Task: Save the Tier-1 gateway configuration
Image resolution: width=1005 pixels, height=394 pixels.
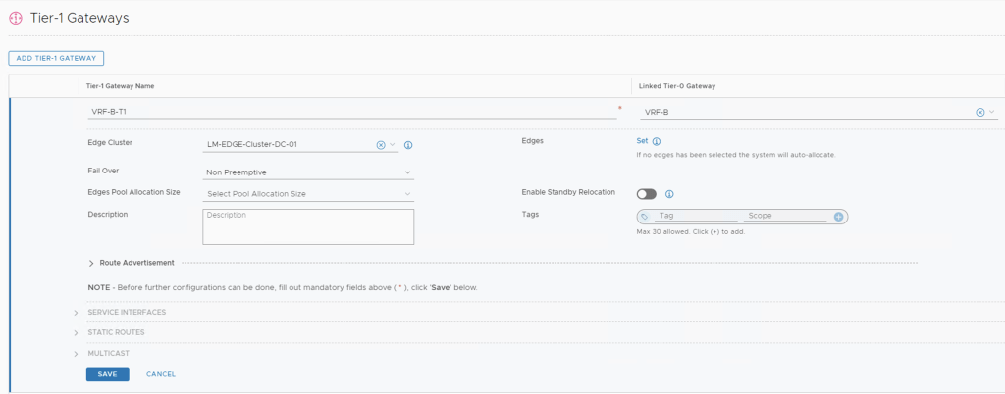Action: tap(107, 374)
